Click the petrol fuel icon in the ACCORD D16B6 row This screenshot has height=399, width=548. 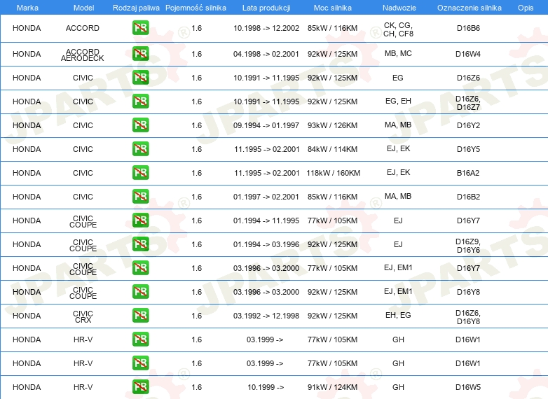(140, 28)
